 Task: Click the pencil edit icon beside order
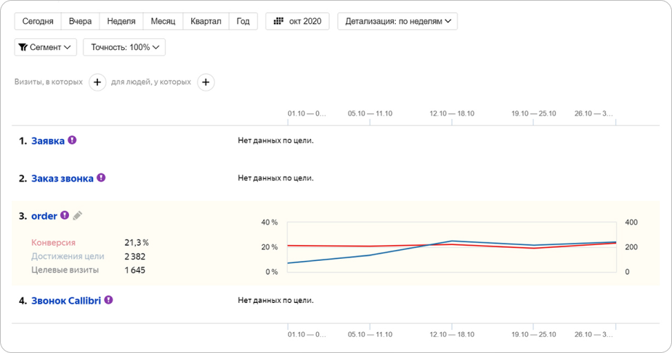78,215
